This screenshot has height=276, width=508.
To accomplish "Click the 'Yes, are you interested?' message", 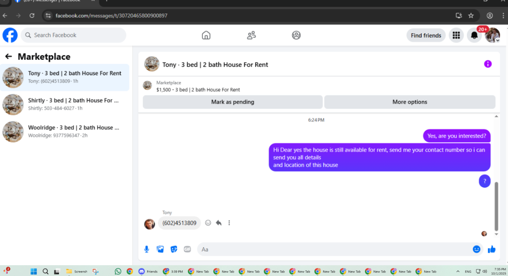I will coord(456,136).
